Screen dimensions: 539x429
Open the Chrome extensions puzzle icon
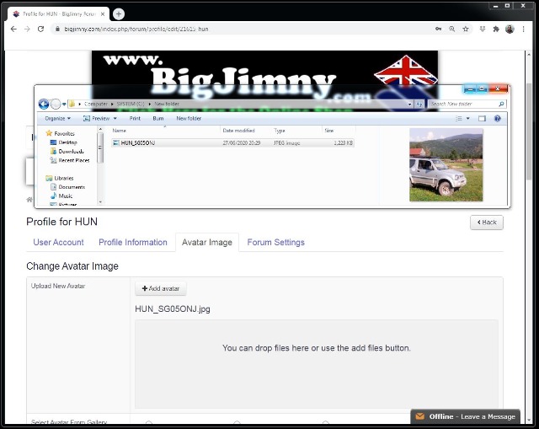[x=495, y=29]
